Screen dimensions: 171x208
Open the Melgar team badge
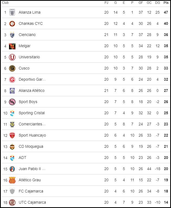[x=12, y=46]
